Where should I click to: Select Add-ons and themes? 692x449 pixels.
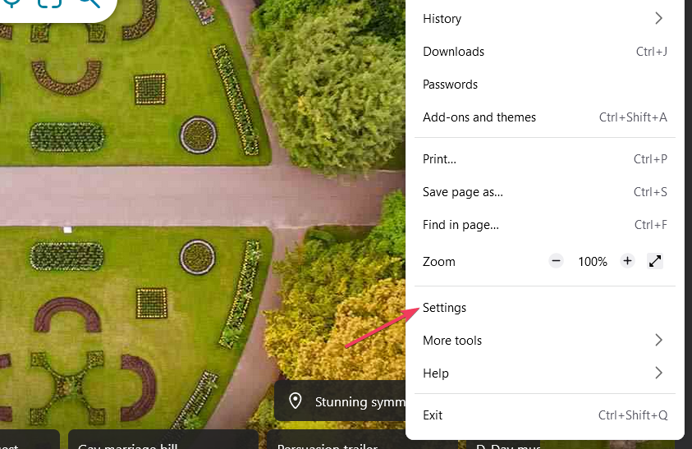(x=544, y=117)
